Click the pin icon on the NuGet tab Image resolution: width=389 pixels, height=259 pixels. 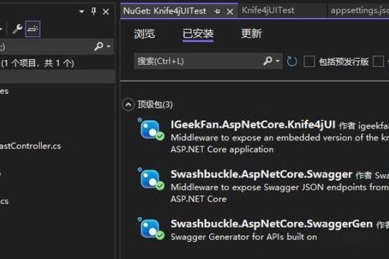tap(218, 11)
